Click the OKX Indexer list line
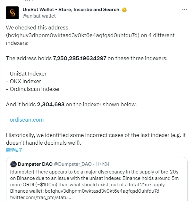Image resolution: width=195 pixels, height=201 pixels. (x=23, y=81)
